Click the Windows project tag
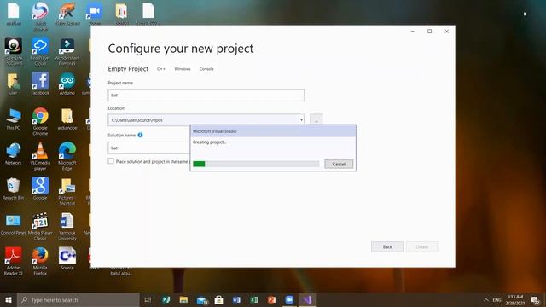The height and width of the screenshot is (307, 546). [x=183, y=69]
